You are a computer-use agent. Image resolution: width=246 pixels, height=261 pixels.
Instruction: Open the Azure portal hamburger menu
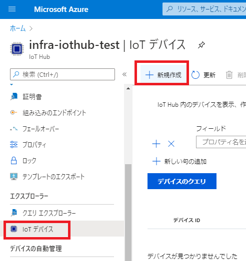pyautogui.click(x=12, y=9)
